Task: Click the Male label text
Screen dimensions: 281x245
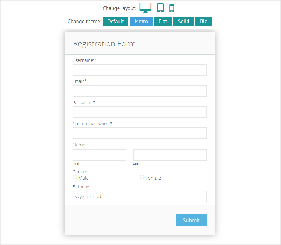Action: coord(83,178)
